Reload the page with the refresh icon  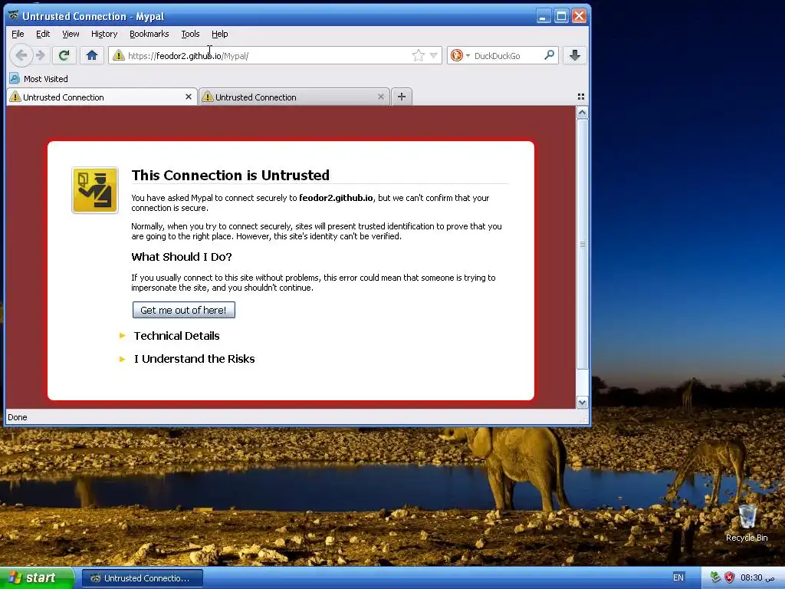64,55
